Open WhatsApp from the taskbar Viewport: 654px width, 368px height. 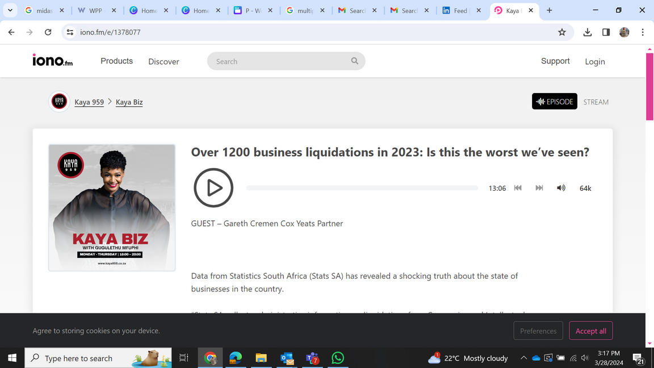pos(338,358)
